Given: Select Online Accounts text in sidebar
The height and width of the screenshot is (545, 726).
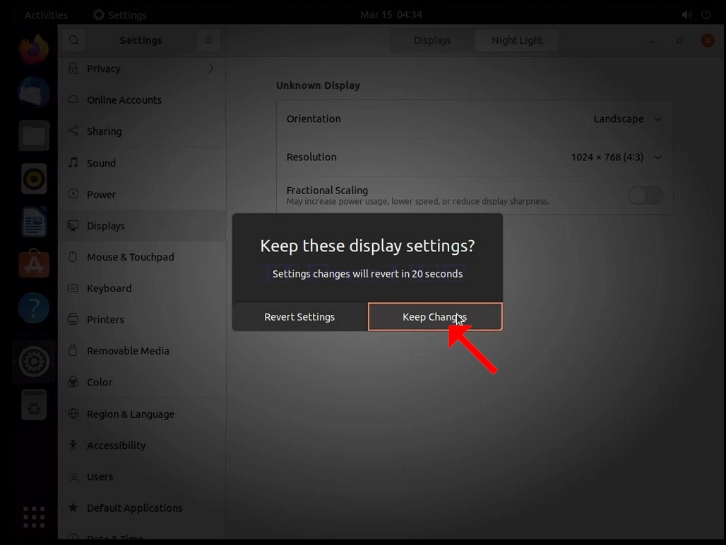Looking at the screenshot, I should tap(124, 100).
